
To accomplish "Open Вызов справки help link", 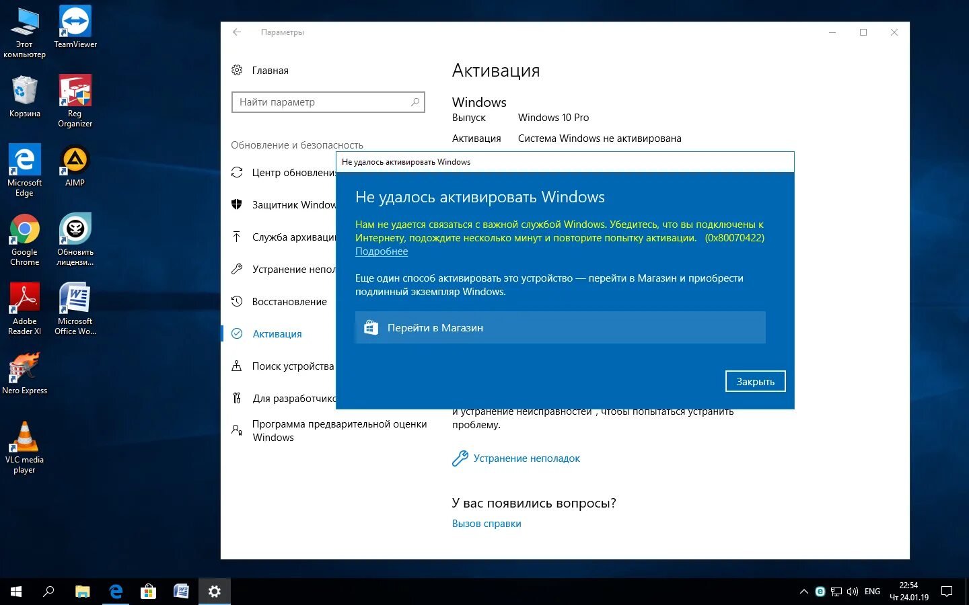I will pyautogui.click(x=487, y=524).
